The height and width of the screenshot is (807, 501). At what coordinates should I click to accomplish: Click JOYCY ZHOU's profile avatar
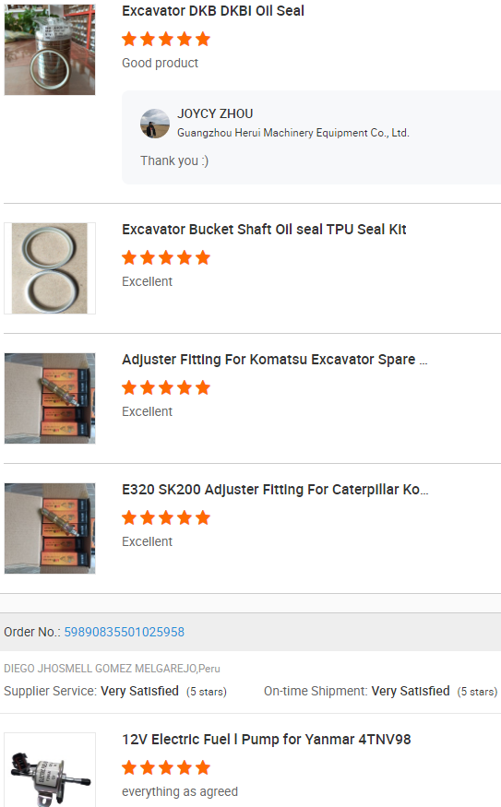click(x=155, y=124)
